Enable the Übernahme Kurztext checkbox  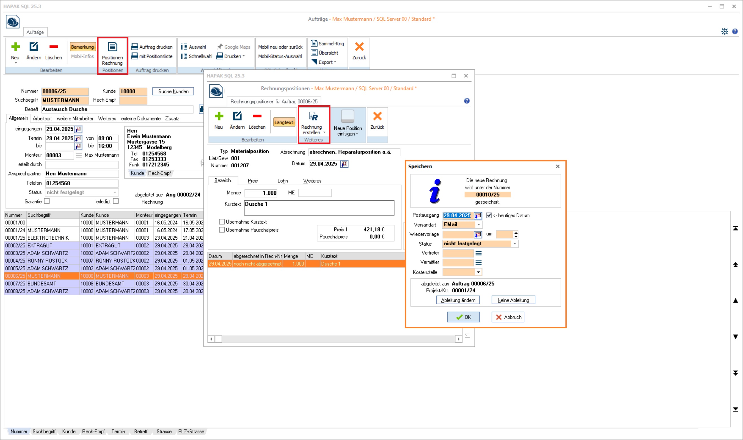[222, 222]
